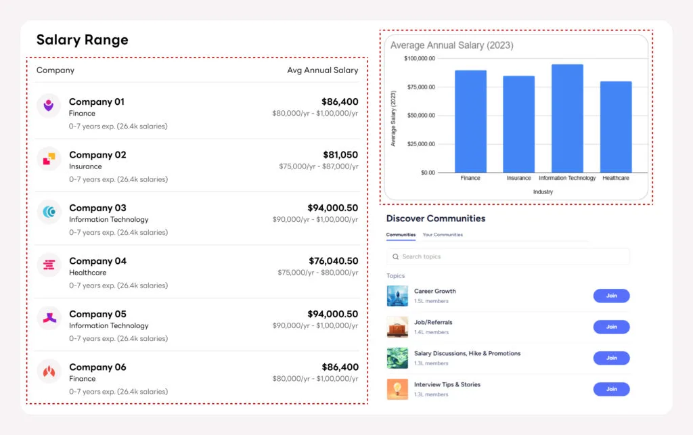Switch to the Your Communities tab
Screen dimensions: 693x435
[x=443, y=235]
